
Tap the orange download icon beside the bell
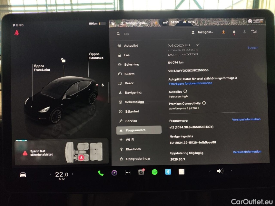(223, 32)
